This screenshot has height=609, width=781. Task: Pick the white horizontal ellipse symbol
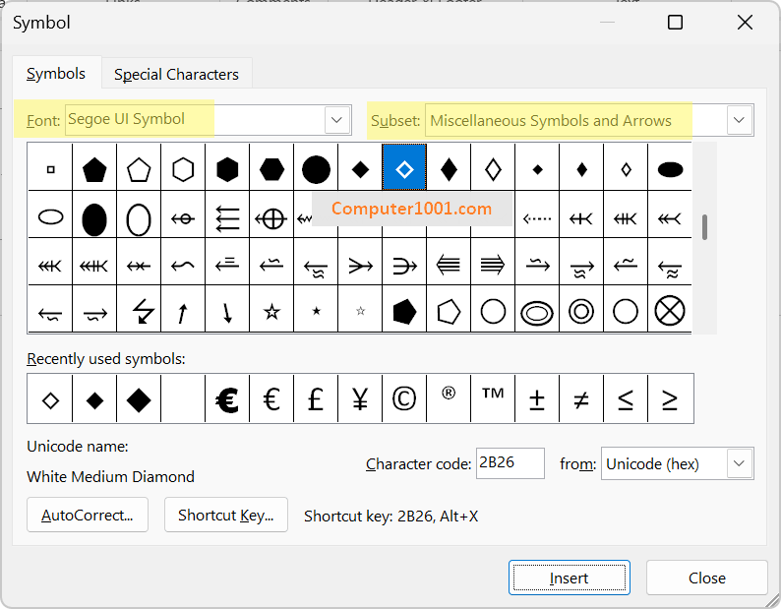pos(50,217)
